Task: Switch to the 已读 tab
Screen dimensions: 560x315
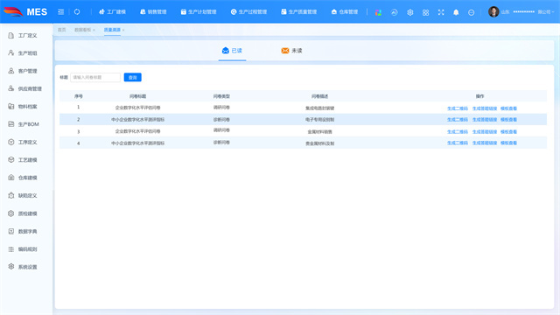Action: [x=232, y=51]
